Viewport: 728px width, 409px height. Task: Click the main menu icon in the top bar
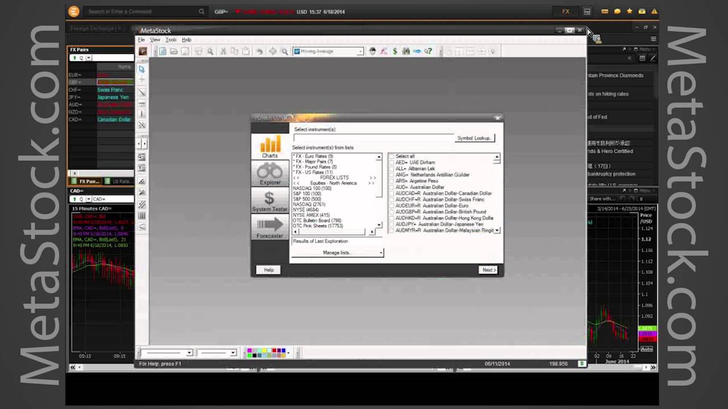click(73, 11)
